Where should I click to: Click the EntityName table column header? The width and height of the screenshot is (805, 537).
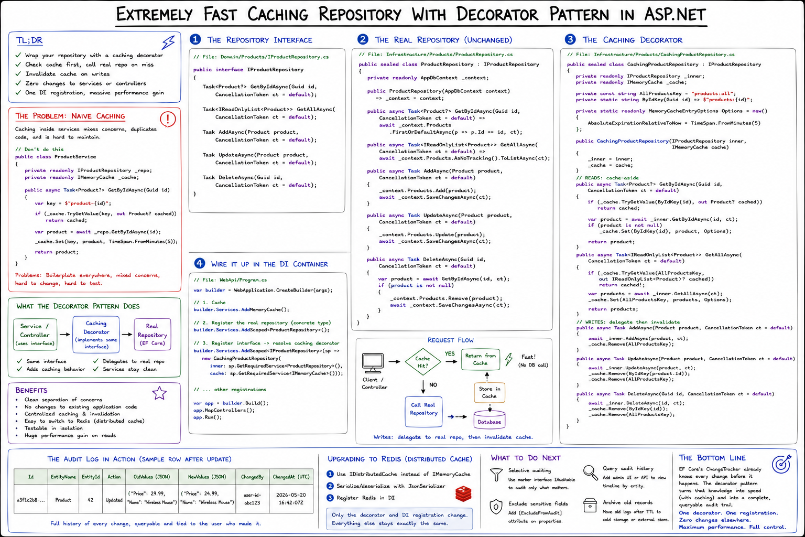pyautogui.click(x=63, y=477)
